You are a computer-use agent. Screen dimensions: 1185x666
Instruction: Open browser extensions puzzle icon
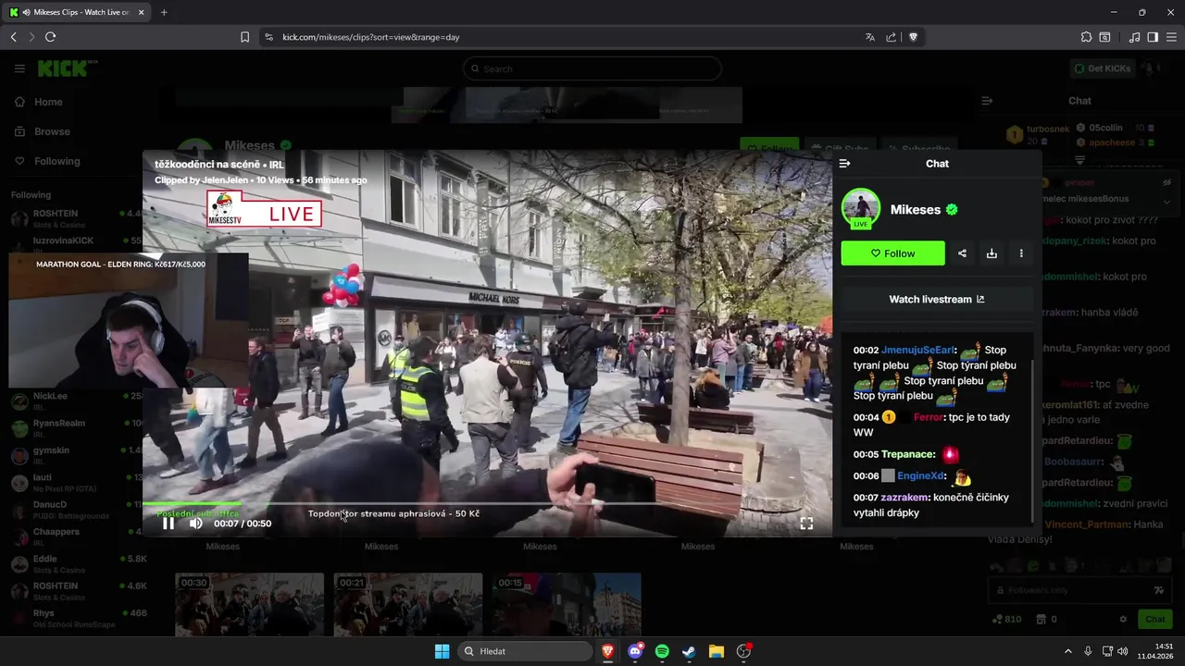[x=1086, y=37]
